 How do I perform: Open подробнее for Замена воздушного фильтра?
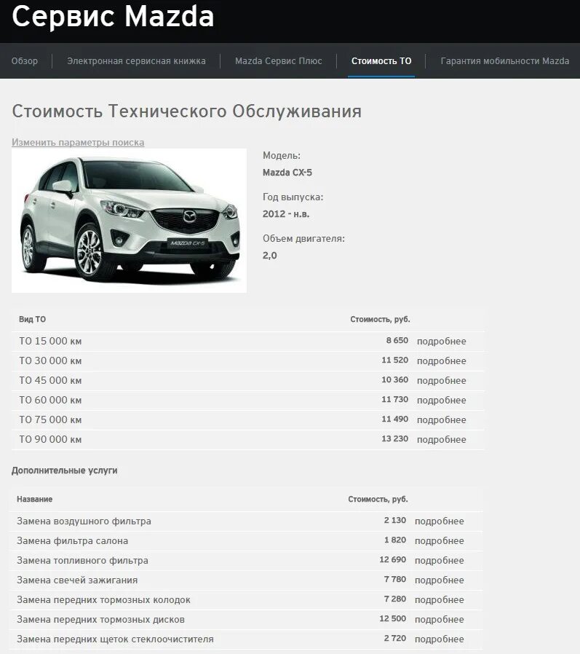pyautogui.click(x=439, y=521)
